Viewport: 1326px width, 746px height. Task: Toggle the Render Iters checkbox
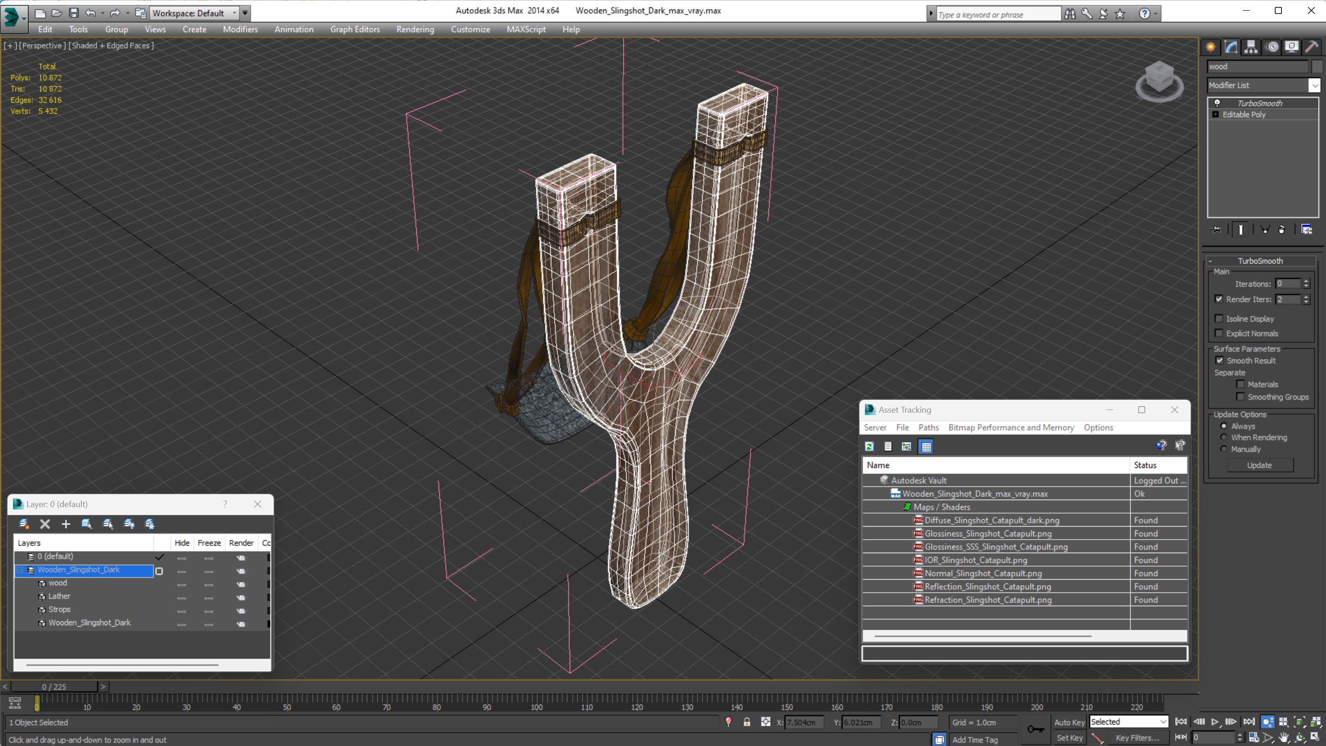[x=1219, y=299]
